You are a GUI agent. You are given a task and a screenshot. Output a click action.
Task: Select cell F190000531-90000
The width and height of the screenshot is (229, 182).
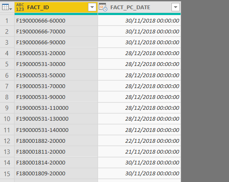[x=56, y=97]
